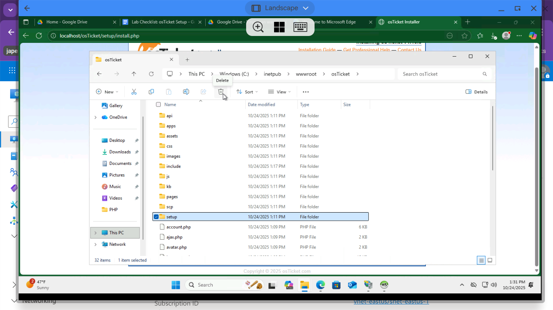
Task: Open Edge Copilot icon
Action: coord(533,36)
